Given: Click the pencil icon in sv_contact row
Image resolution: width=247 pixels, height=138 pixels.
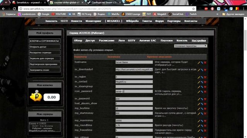Looking at the screenshot, I should coord(199,82).
